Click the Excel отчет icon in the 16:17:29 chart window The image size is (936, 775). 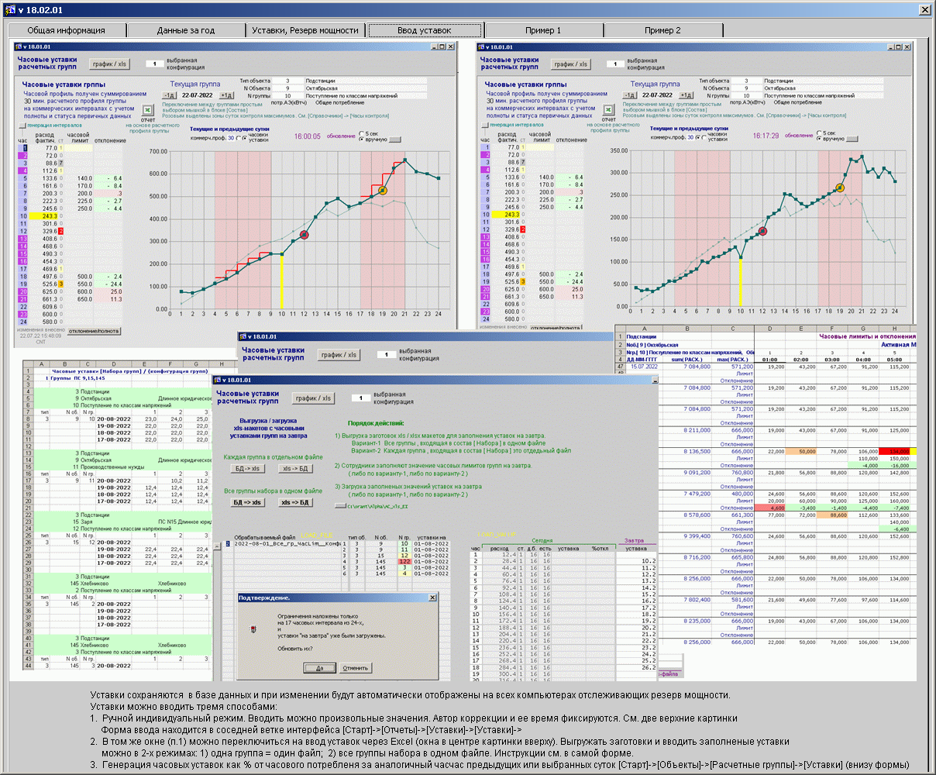609,110
